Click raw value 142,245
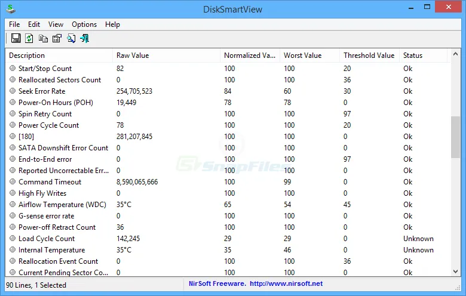This screenshot has width=466, height=296. coord(128,238)
